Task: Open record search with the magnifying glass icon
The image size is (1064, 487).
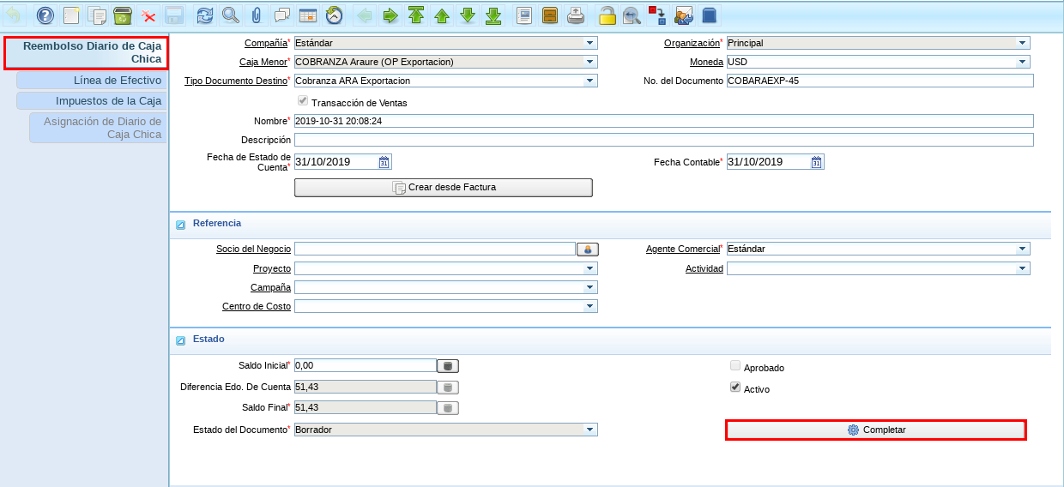Action: [x=231, y=15]
